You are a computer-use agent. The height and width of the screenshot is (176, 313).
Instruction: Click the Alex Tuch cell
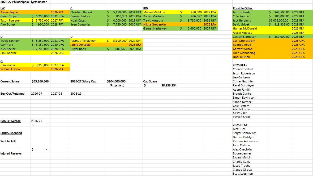point(250,129)
